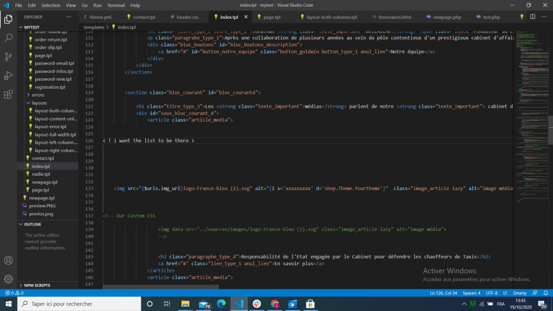553x311 pixels.
Task: Open the Manage gear settings icon
Action: click(x=8, y=279)
